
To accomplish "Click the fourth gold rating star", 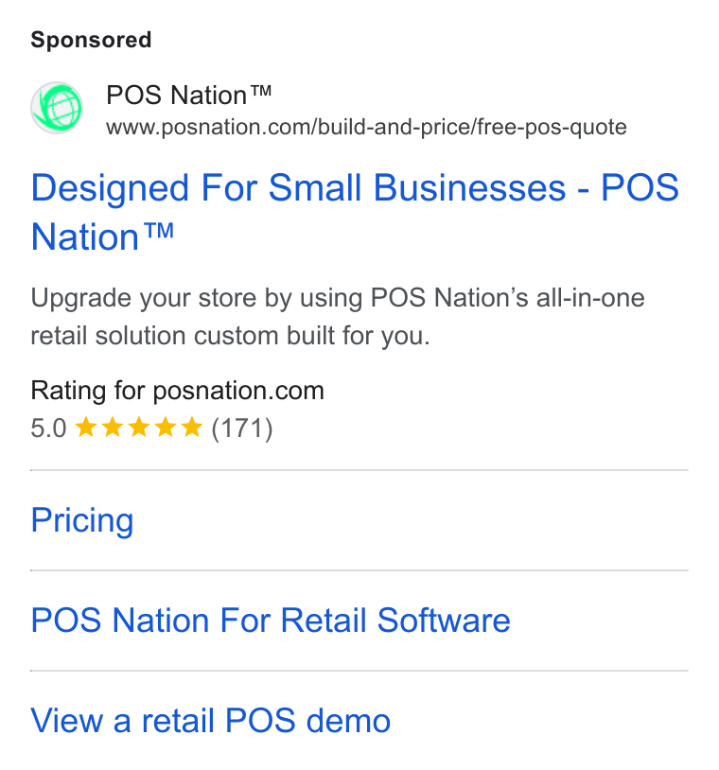I will (166, 428).
